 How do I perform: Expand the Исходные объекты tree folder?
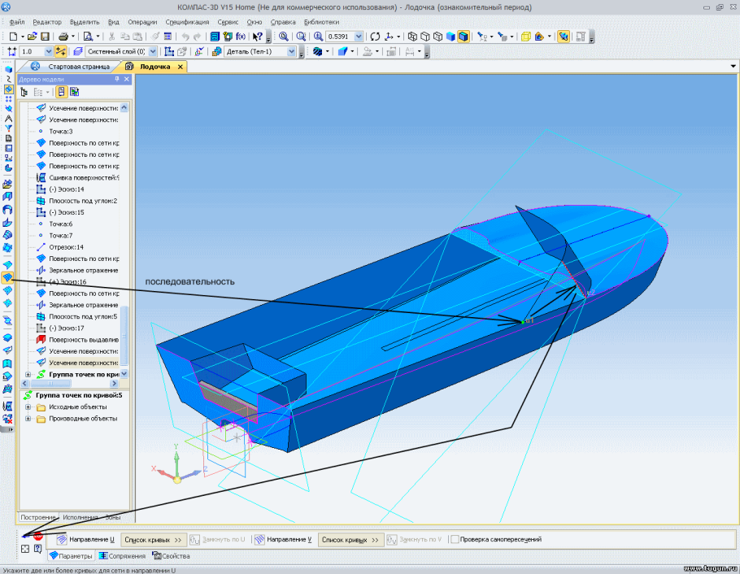(x=29, y=407)
